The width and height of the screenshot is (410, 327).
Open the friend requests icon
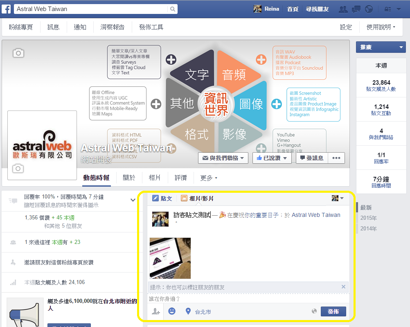coord(343,9)
